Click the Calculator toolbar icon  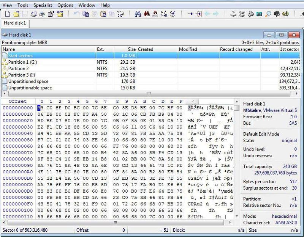(x=259, y=14)
